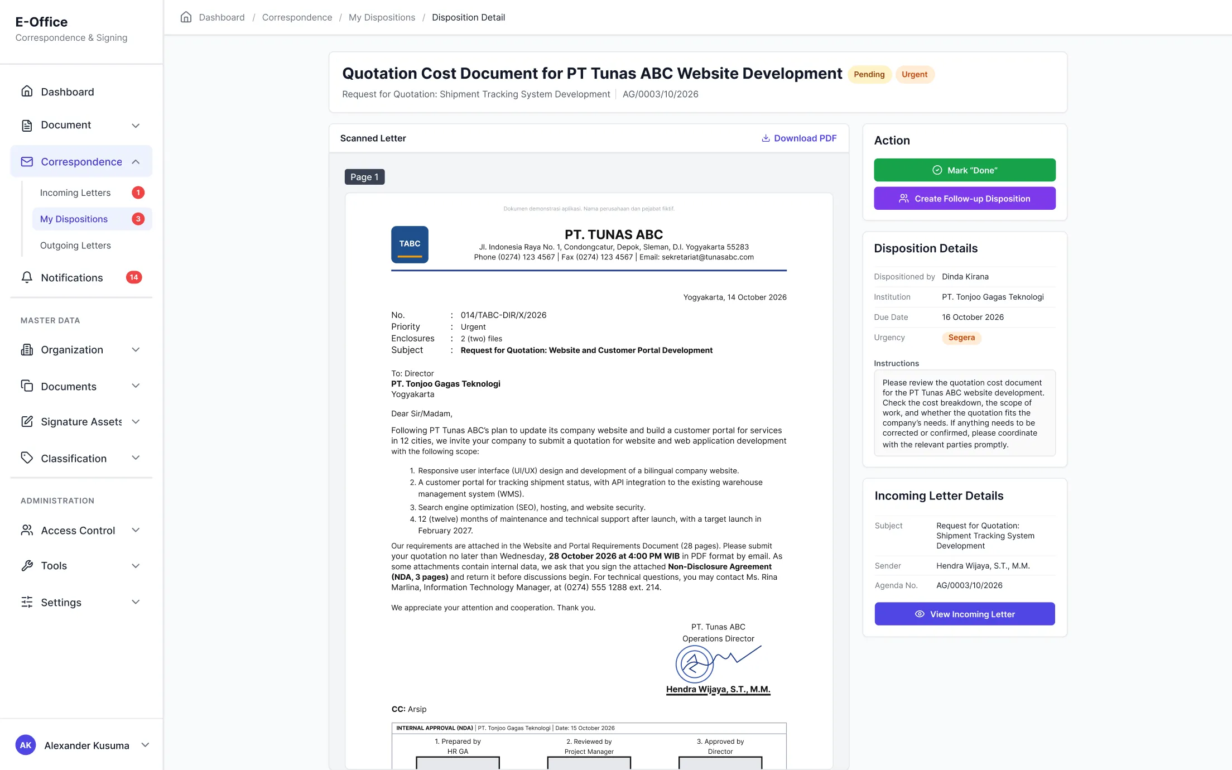Expand the Settings chevron

136,602
